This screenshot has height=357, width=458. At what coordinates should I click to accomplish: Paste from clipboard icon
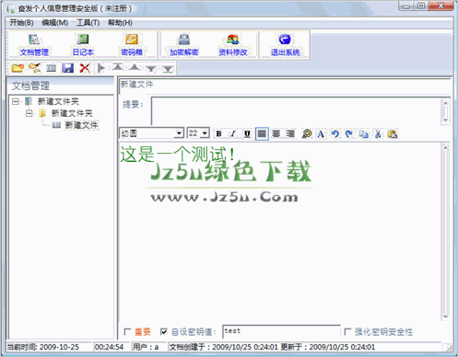tap(393, 133)
